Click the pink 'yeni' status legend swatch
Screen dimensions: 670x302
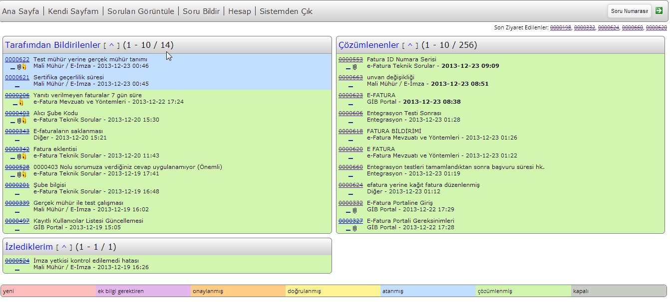[x=48, y=291]
